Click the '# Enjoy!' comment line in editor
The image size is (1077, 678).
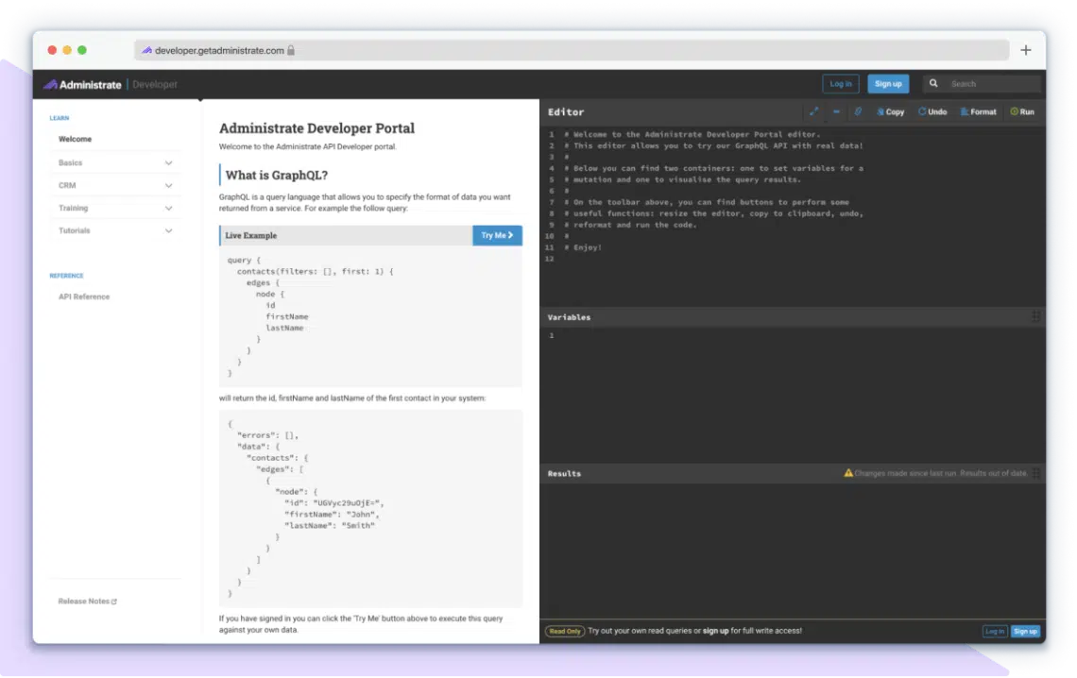tap(583, 247)
